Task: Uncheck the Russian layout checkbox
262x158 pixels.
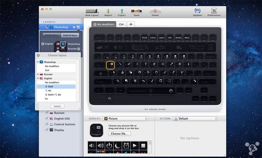Action: tap(47, 113)
